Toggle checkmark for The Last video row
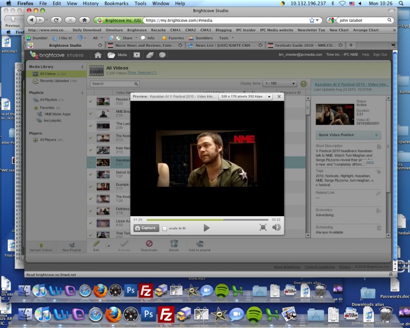Image resolution: width=410 pixels, height=328 pixels. (90, 126)
